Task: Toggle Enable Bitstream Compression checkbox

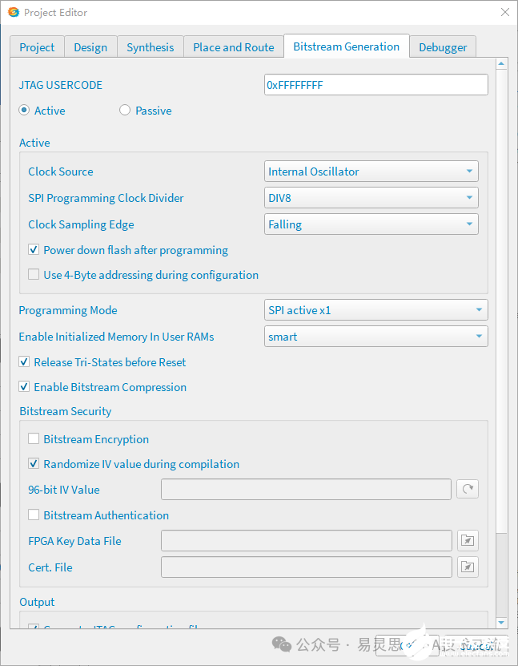Action: click(x=24, y=387)
